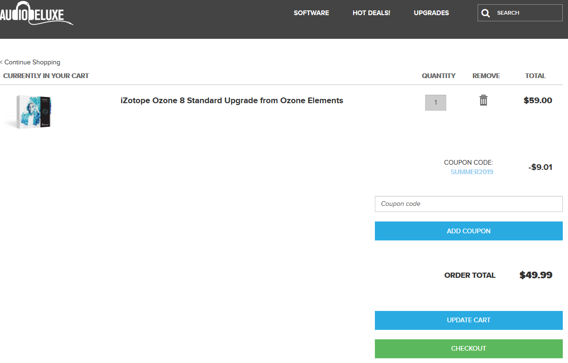Proceed with the green Checkout button
The height and width of the screenshot is (363, 568).
[x=469, y=348]
